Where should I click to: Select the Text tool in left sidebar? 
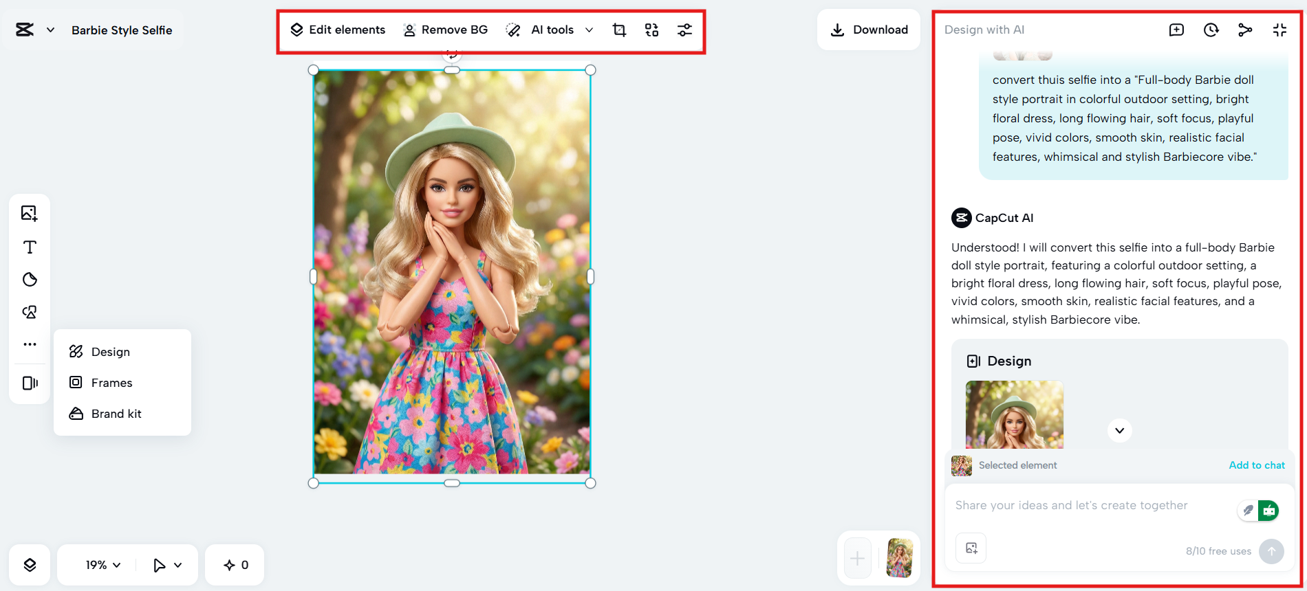pyautogui.click(x=30, y=247)
